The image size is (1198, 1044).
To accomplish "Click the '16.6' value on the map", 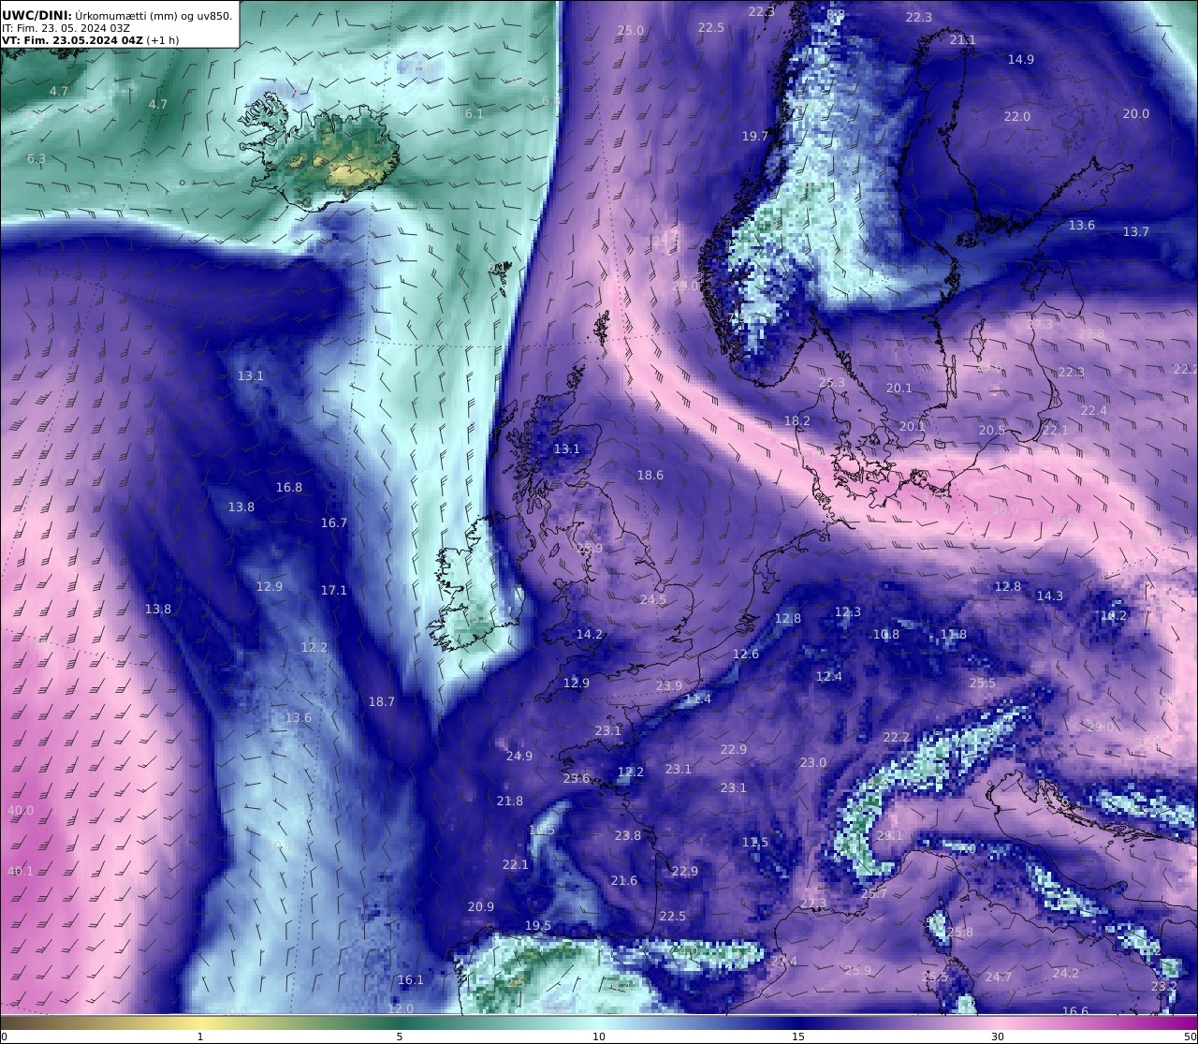I will pyautogui.click(x=1075, y=1011).
